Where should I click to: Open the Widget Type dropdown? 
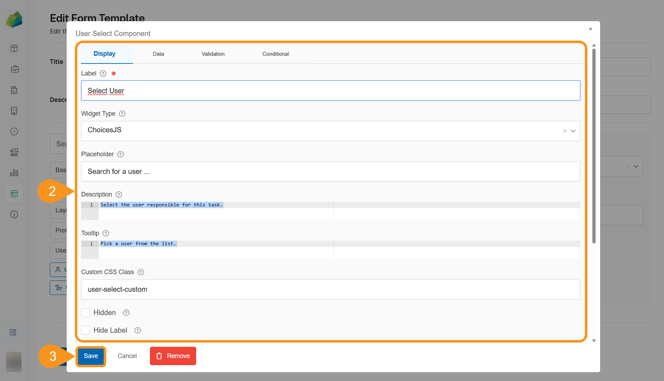pyautogui.click(x=573, y=131)
